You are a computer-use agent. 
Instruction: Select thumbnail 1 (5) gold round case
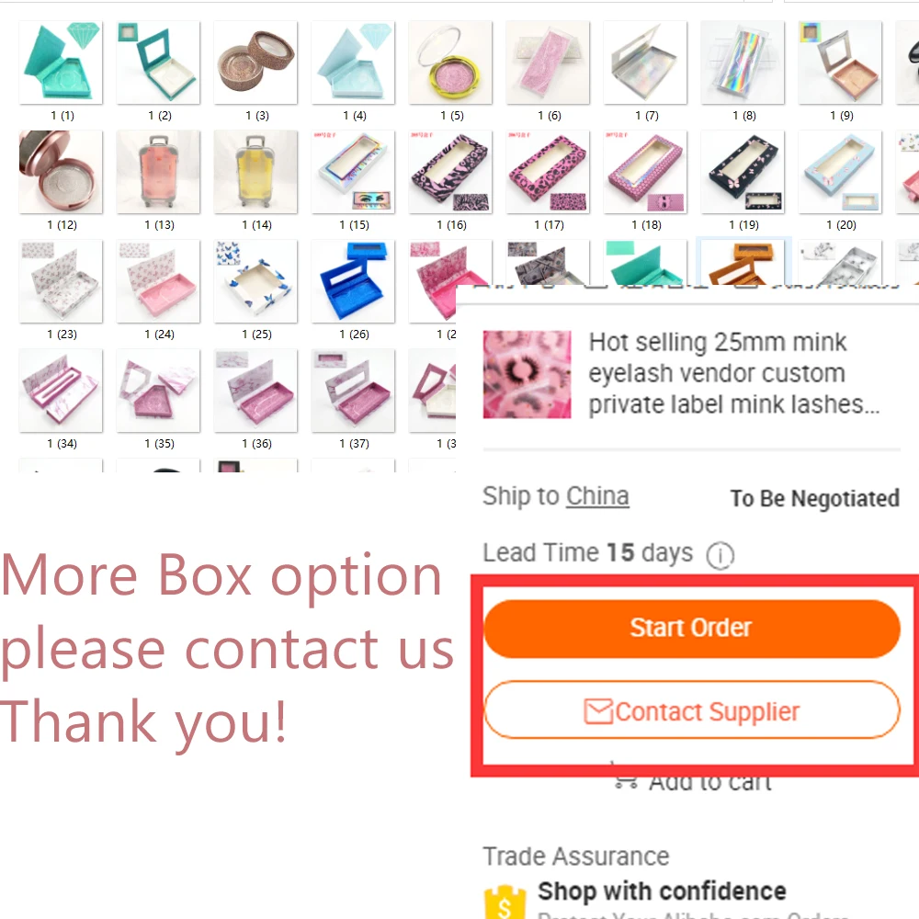coord(450,62)
